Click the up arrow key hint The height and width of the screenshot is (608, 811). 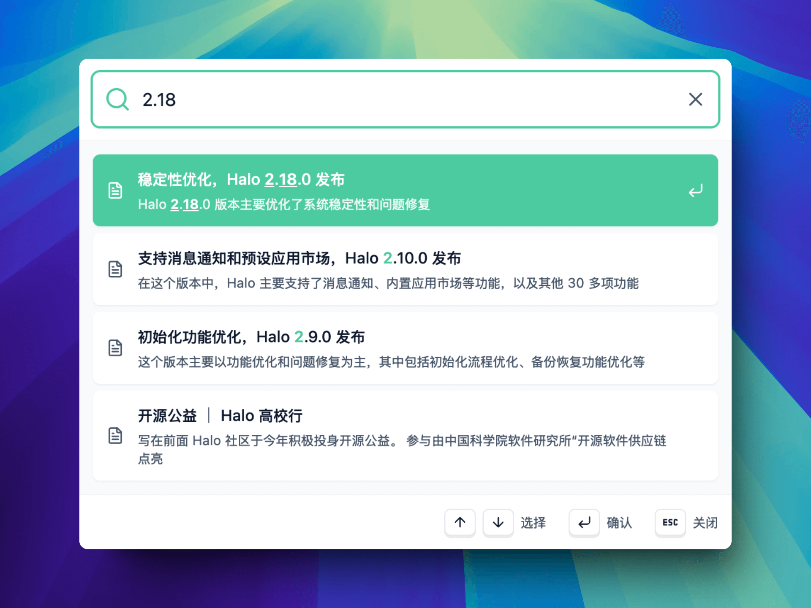point(460,523)
